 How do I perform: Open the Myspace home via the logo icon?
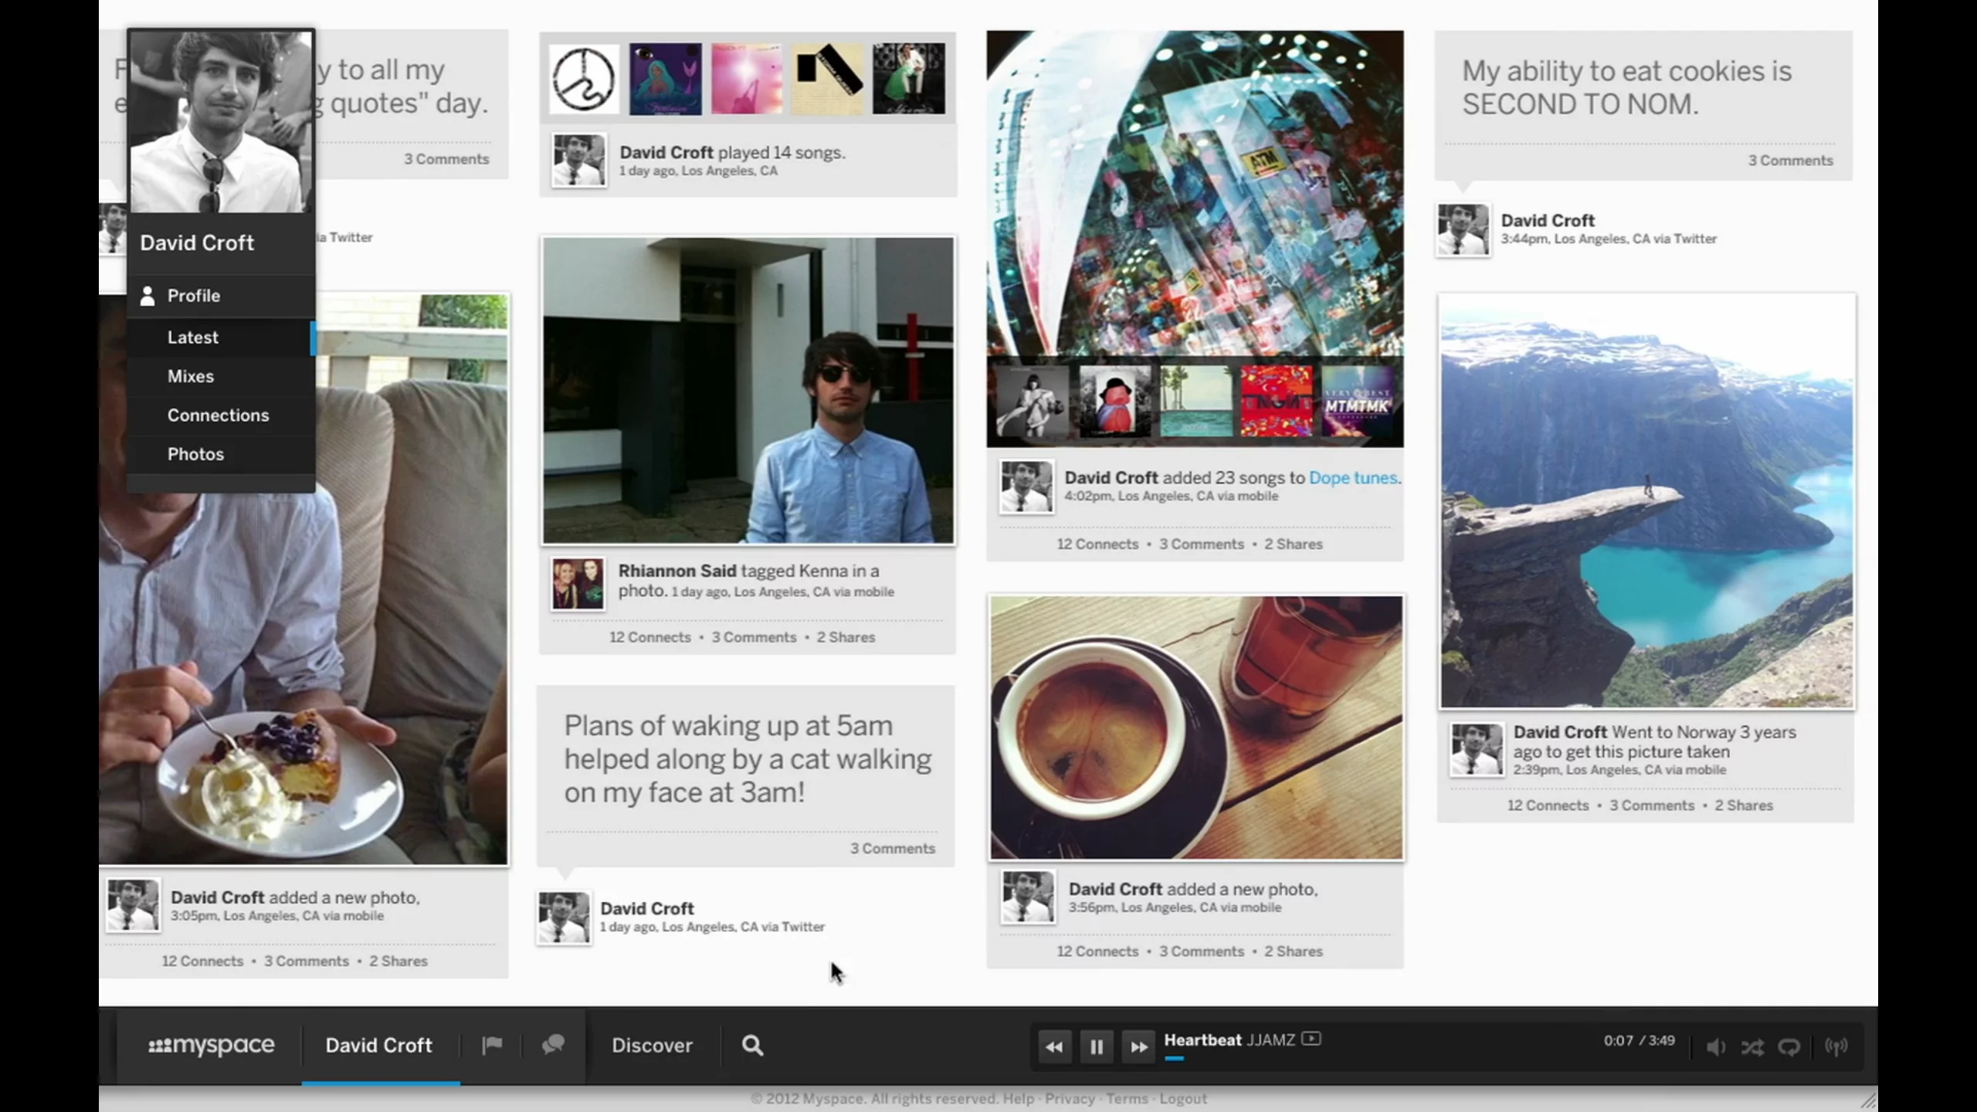pyautogui.click(x=210, y=1045)
